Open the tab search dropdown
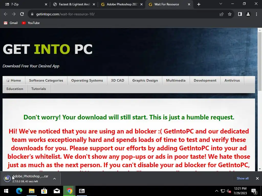Viewport: 262px width, 196px height. tap(221, 4)
